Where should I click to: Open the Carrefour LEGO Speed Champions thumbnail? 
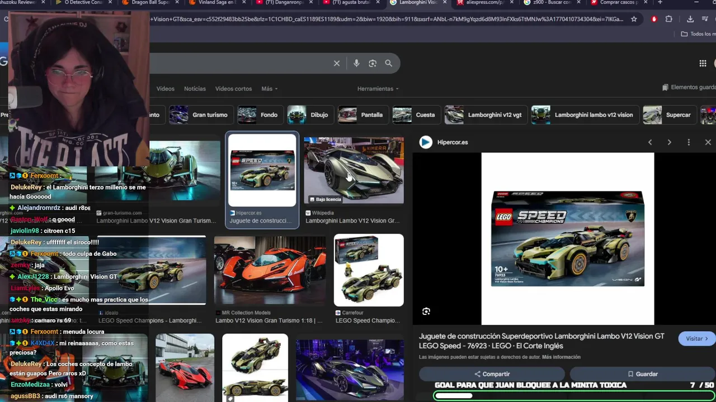coord(369,270)
